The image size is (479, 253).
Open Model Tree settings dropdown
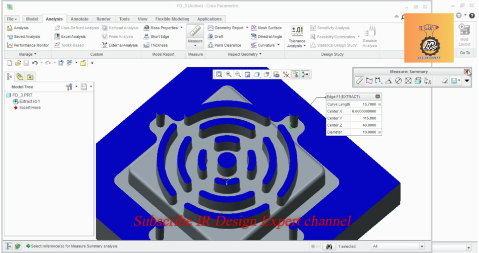coord(71,87)
